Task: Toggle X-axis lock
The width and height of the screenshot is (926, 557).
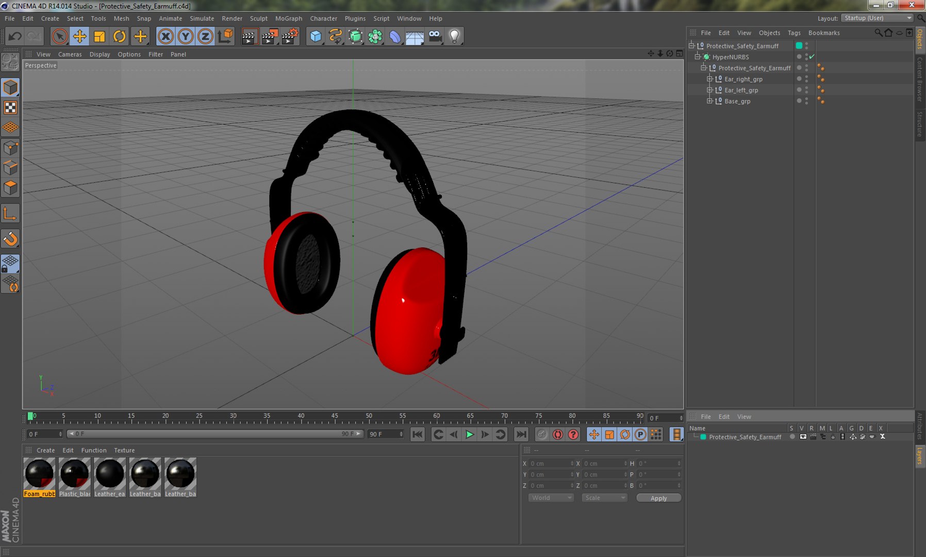Action: click(166, 37)
